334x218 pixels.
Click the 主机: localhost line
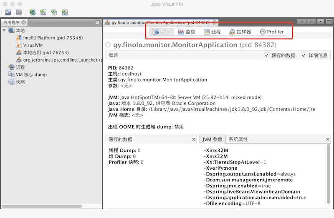[125, 74]
